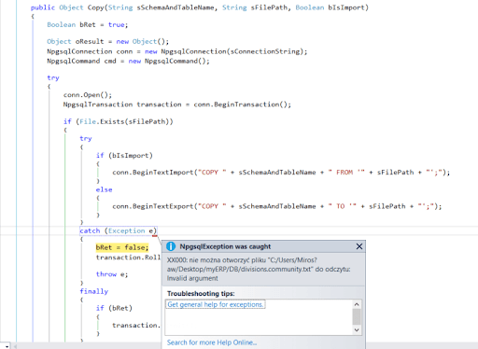Viewport: 478px width, 349px height.
Task: Click the troubleshooting tips scrollbar thumb
Action: tap(357, 316)
